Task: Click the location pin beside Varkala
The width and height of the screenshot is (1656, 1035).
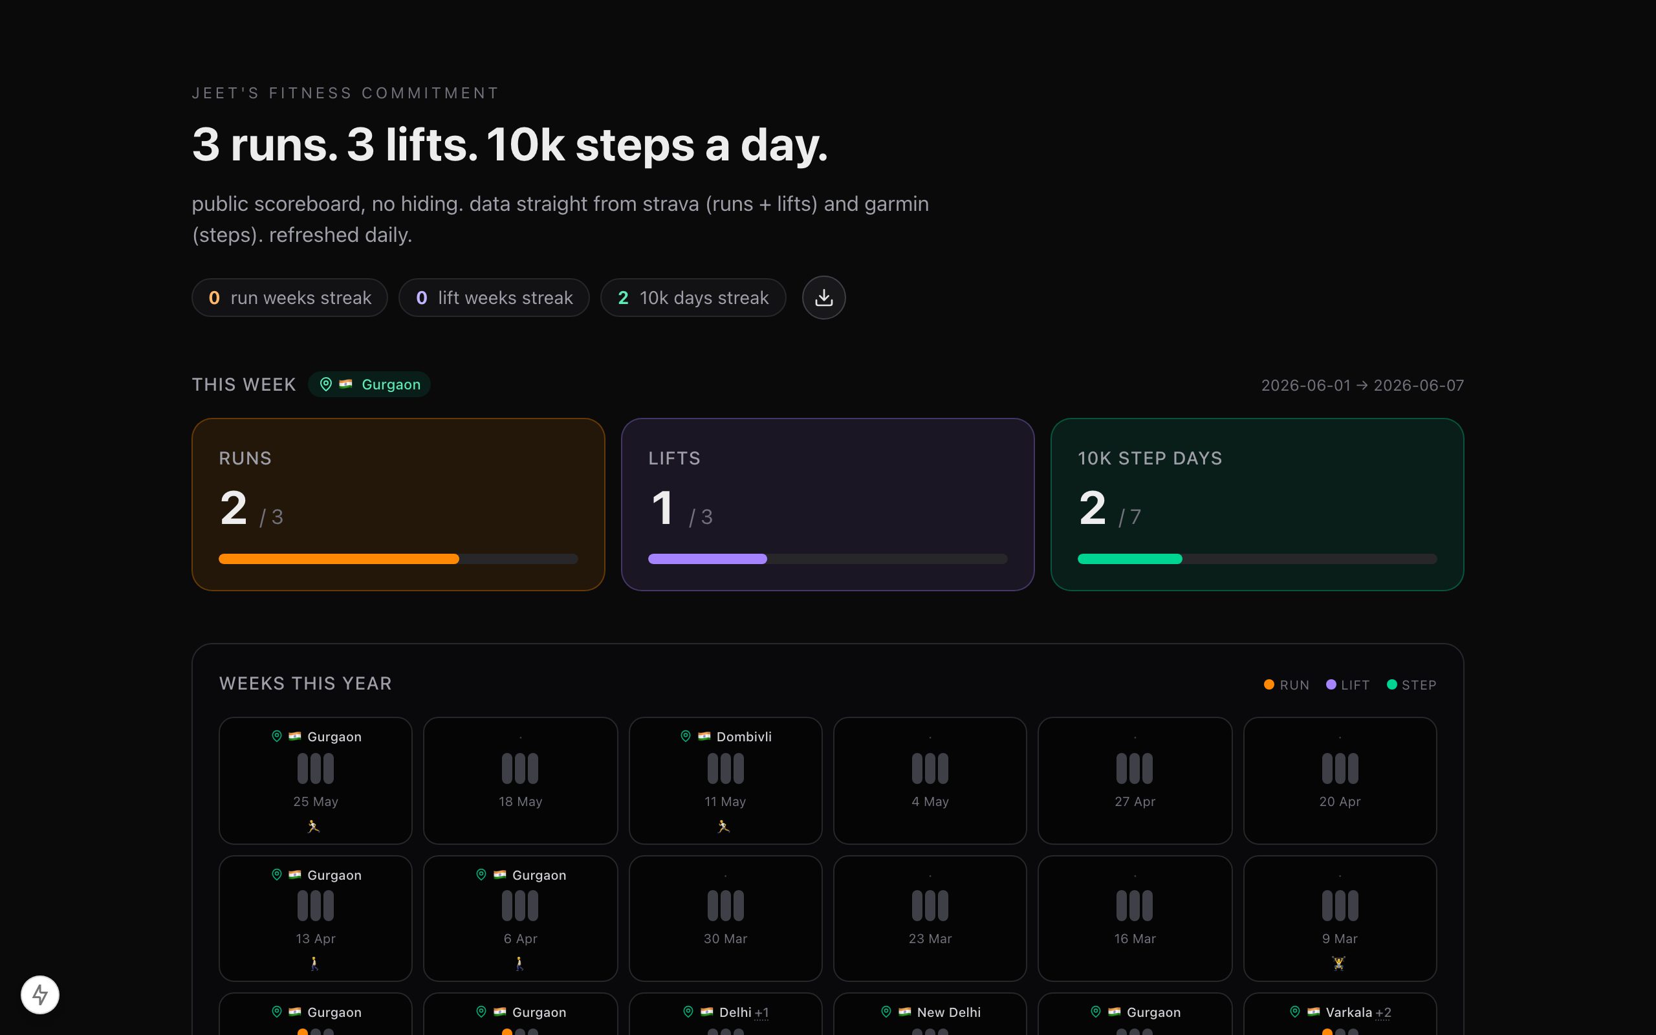Action: (1294, 1012)
